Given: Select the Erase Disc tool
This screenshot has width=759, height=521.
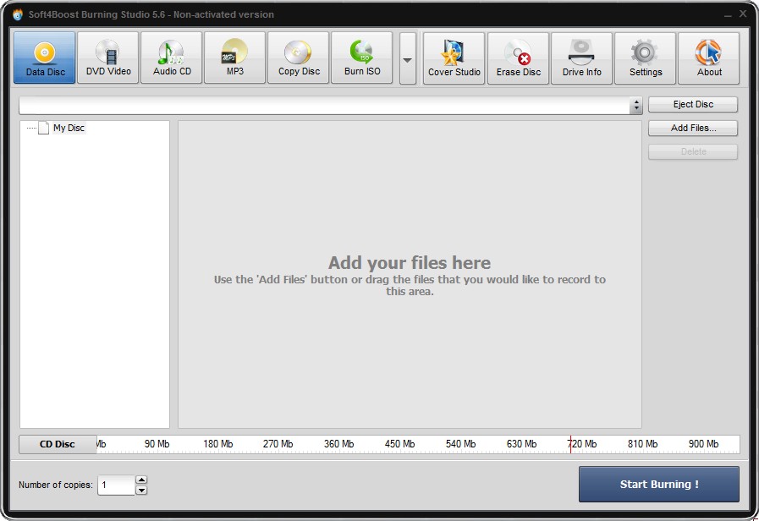Looking at the screenshot, I should coord(519,58).
